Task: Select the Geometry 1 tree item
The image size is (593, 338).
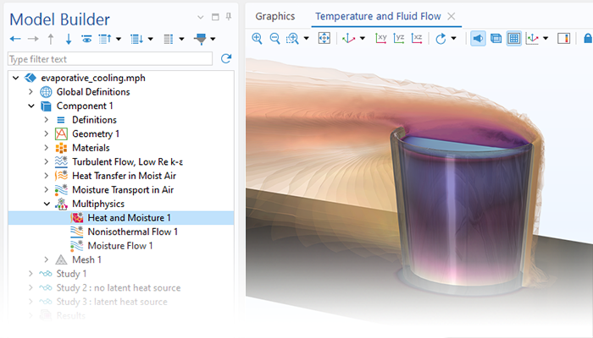Action: point(96,134)
